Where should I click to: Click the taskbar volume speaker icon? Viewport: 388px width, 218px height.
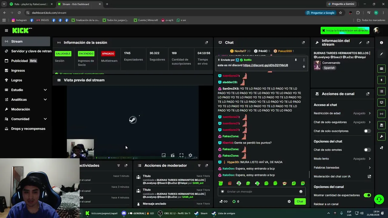[362, 213]
